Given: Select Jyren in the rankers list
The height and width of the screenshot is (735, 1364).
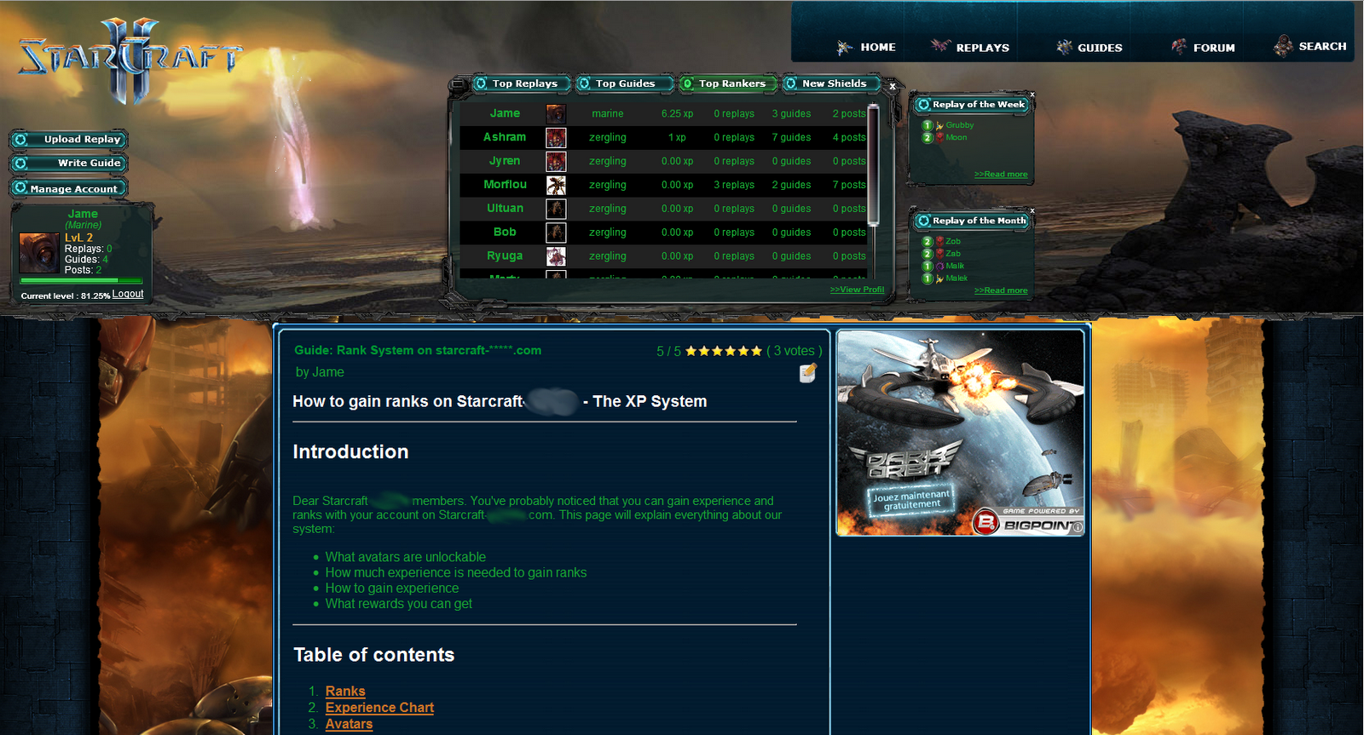Looking at the screenshot, I should coord(505,161).
